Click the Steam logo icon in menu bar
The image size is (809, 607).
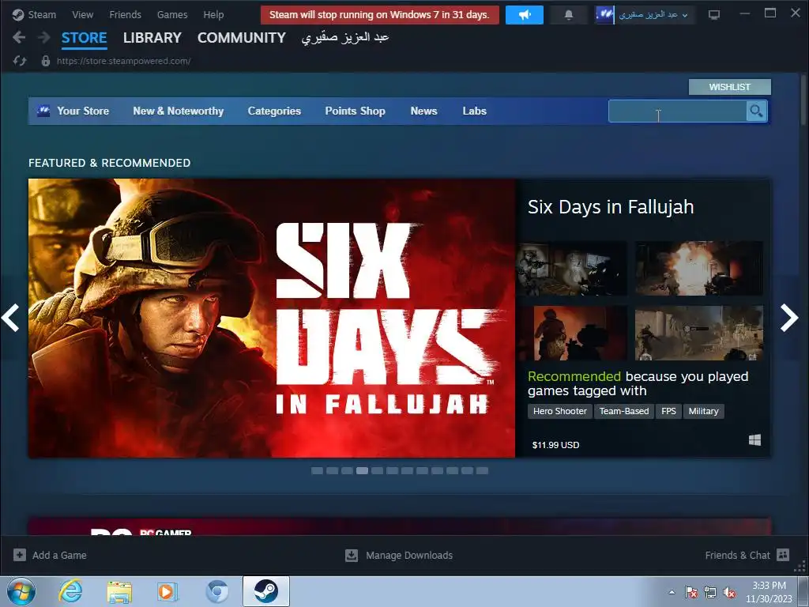(18, 14)
